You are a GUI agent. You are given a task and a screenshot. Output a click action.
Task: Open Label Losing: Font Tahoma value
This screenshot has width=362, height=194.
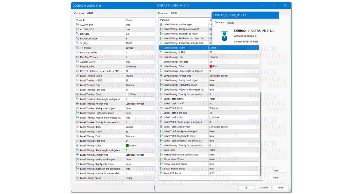coord(214,57)
